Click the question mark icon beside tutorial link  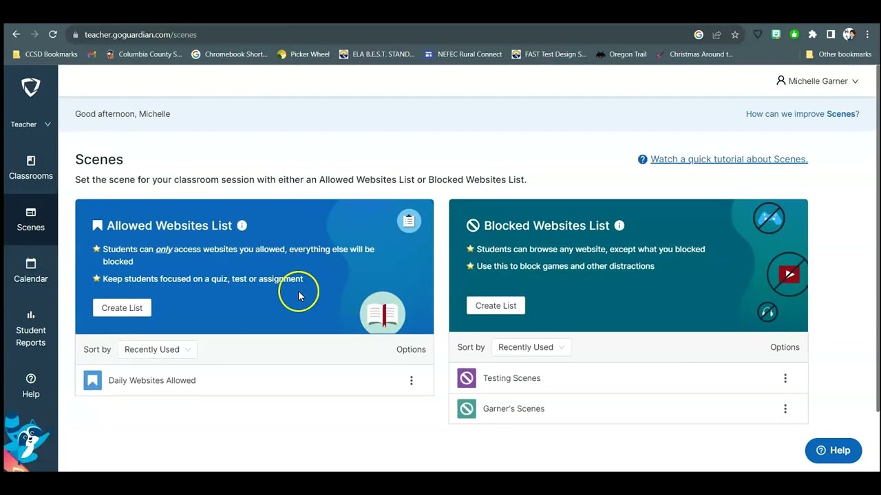pyautogui.click(x=643, y=159)
